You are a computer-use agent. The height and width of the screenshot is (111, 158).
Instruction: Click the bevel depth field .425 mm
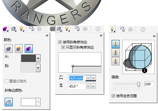pyautogui.click(x=77, y=78)
